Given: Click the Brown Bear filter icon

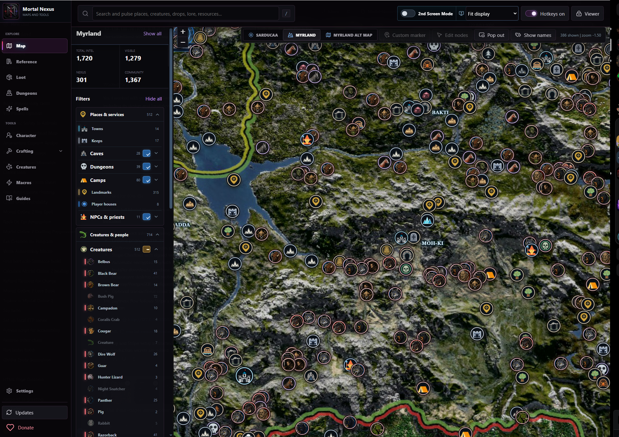Looking at the screenshot, I should (x=91, y=285).
